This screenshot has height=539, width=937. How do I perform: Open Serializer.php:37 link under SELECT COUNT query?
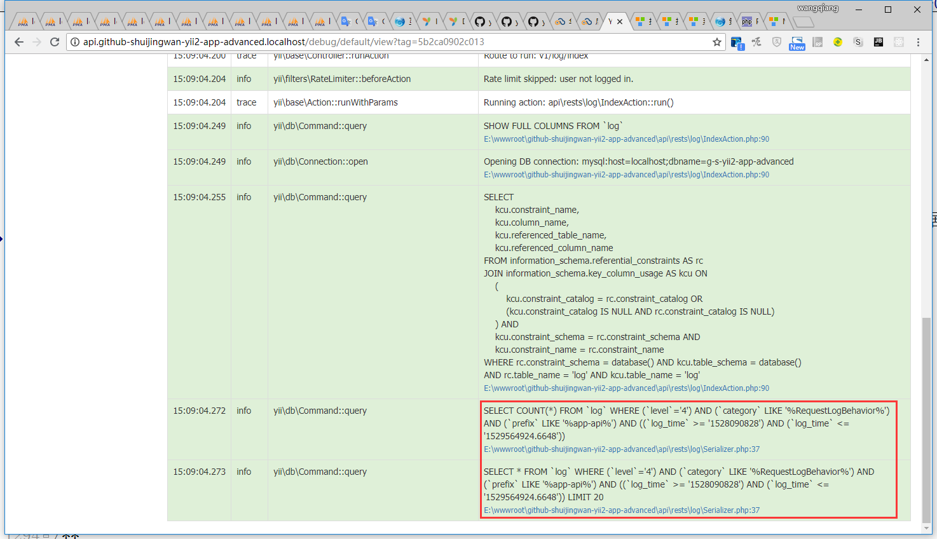pos(621,449)
